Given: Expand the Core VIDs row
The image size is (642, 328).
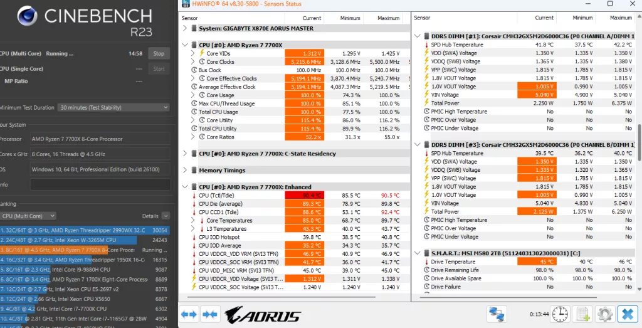Looking at the screenshot, I should [193, 53].
